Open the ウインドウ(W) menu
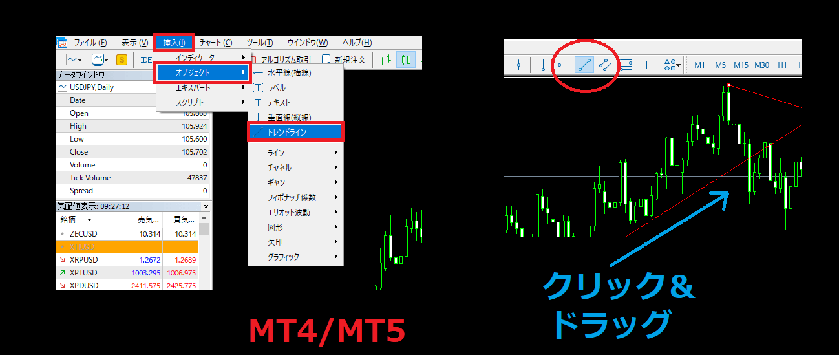The width and height of the screenshot is (839, 355). (308, 43)
